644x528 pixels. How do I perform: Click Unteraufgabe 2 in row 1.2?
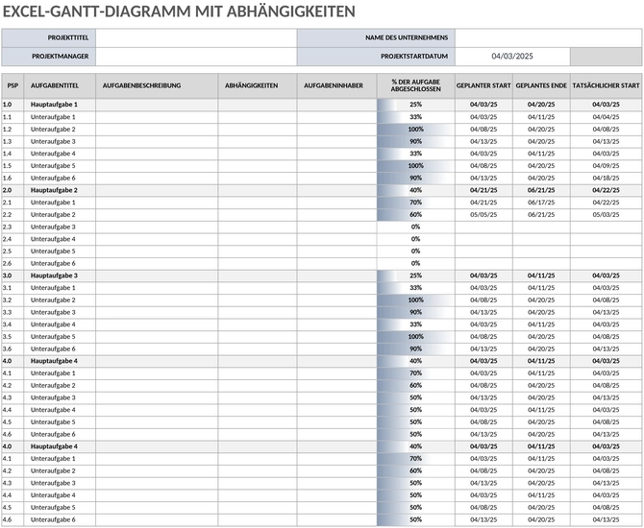[60, 130]
